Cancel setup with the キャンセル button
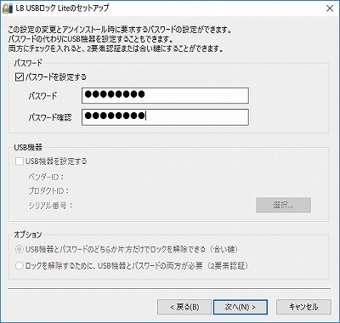Screen dimensions: 340x323 303,307
